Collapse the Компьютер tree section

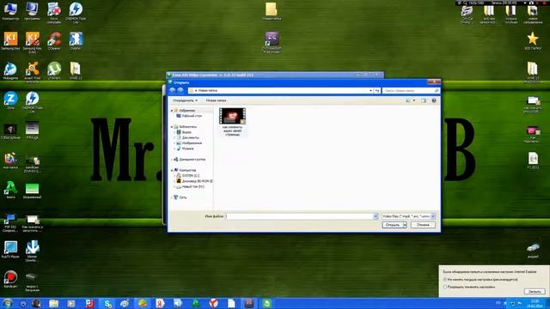tap(172, 170)
